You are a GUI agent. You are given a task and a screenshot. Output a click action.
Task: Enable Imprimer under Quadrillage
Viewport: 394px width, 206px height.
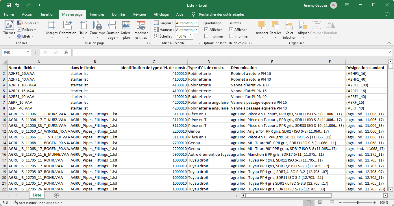coord(206,36)
